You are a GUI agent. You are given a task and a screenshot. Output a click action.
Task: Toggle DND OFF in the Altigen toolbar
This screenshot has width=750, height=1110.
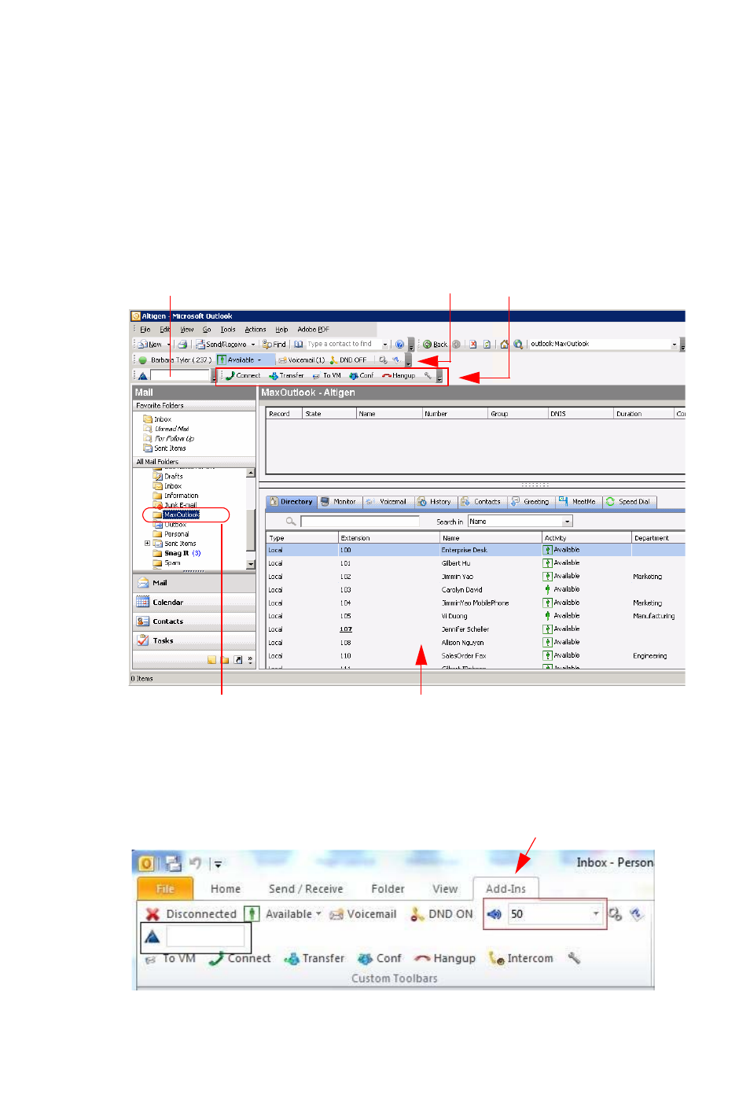coord(348,360)
